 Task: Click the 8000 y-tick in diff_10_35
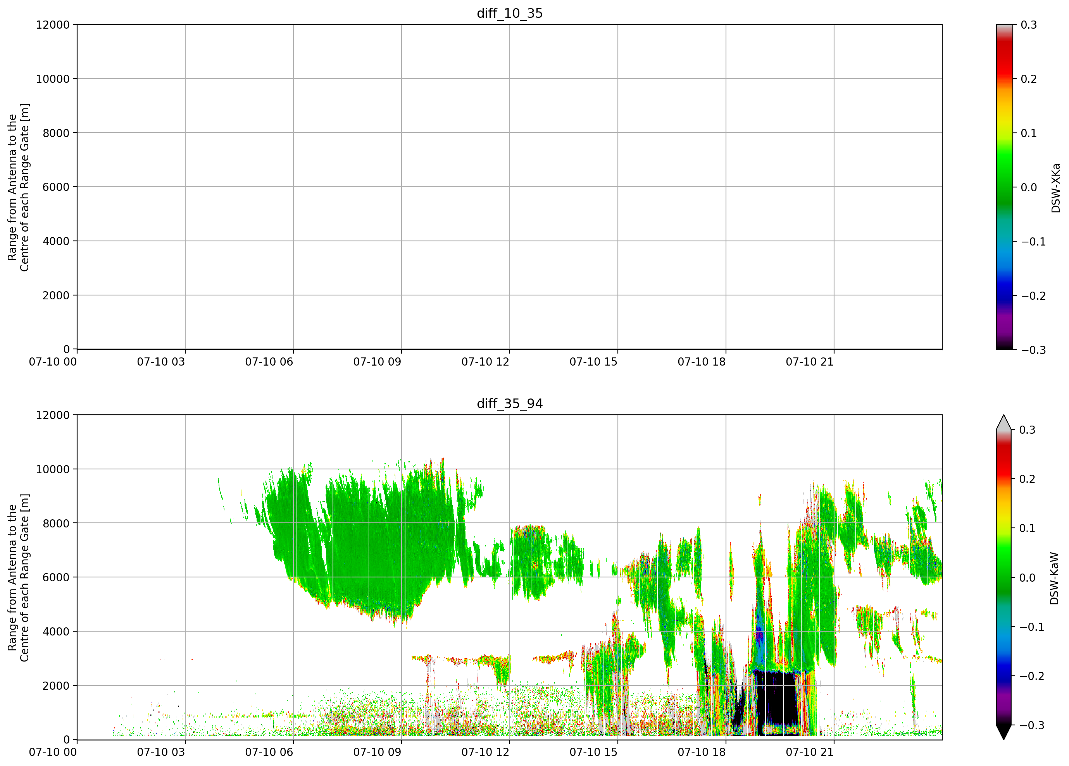click(56, 133)
